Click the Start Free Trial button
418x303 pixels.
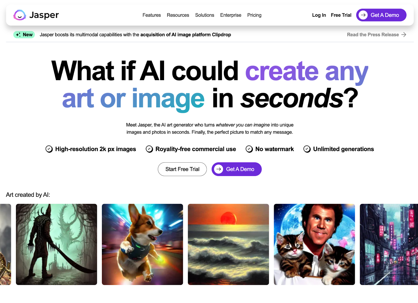coord(182,169)
